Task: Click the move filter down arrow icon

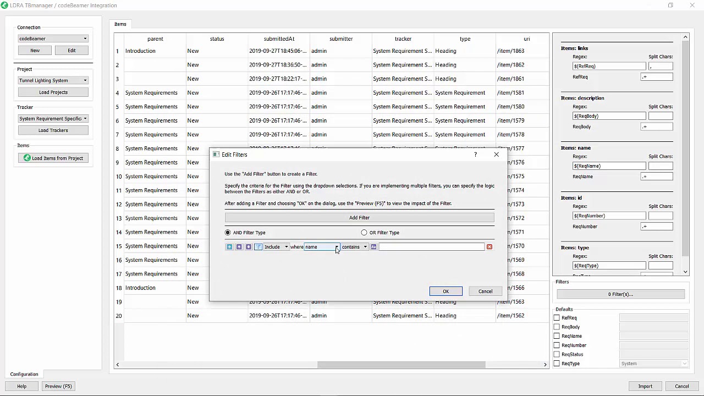Action: (x=249, y=247)
